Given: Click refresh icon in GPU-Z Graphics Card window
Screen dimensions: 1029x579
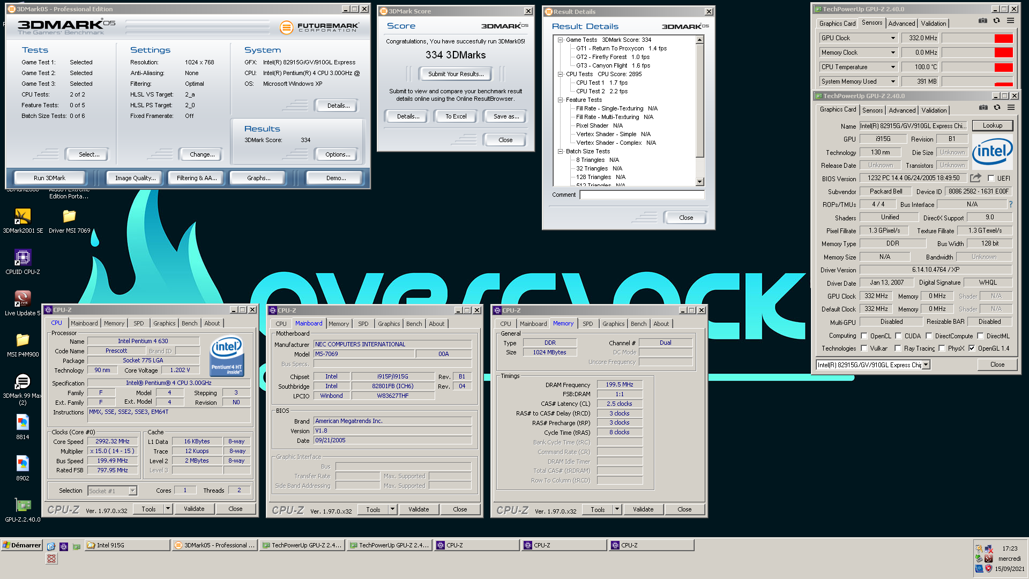Looking at the screenshot, I should tap(997, 107).
